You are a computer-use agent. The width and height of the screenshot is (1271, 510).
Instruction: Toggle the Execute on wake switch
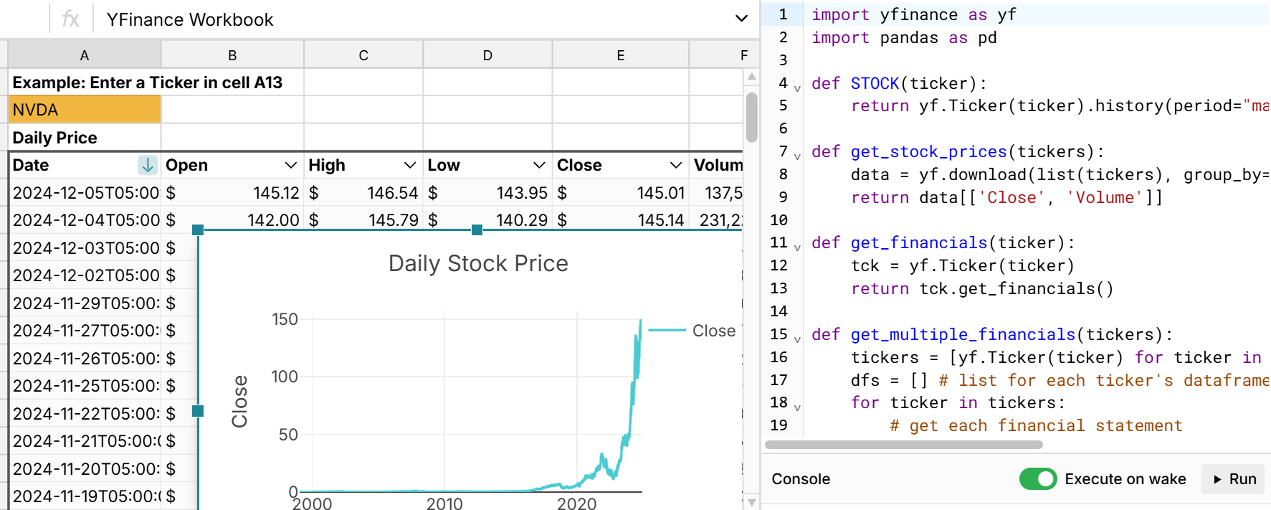click(1037, 479)
